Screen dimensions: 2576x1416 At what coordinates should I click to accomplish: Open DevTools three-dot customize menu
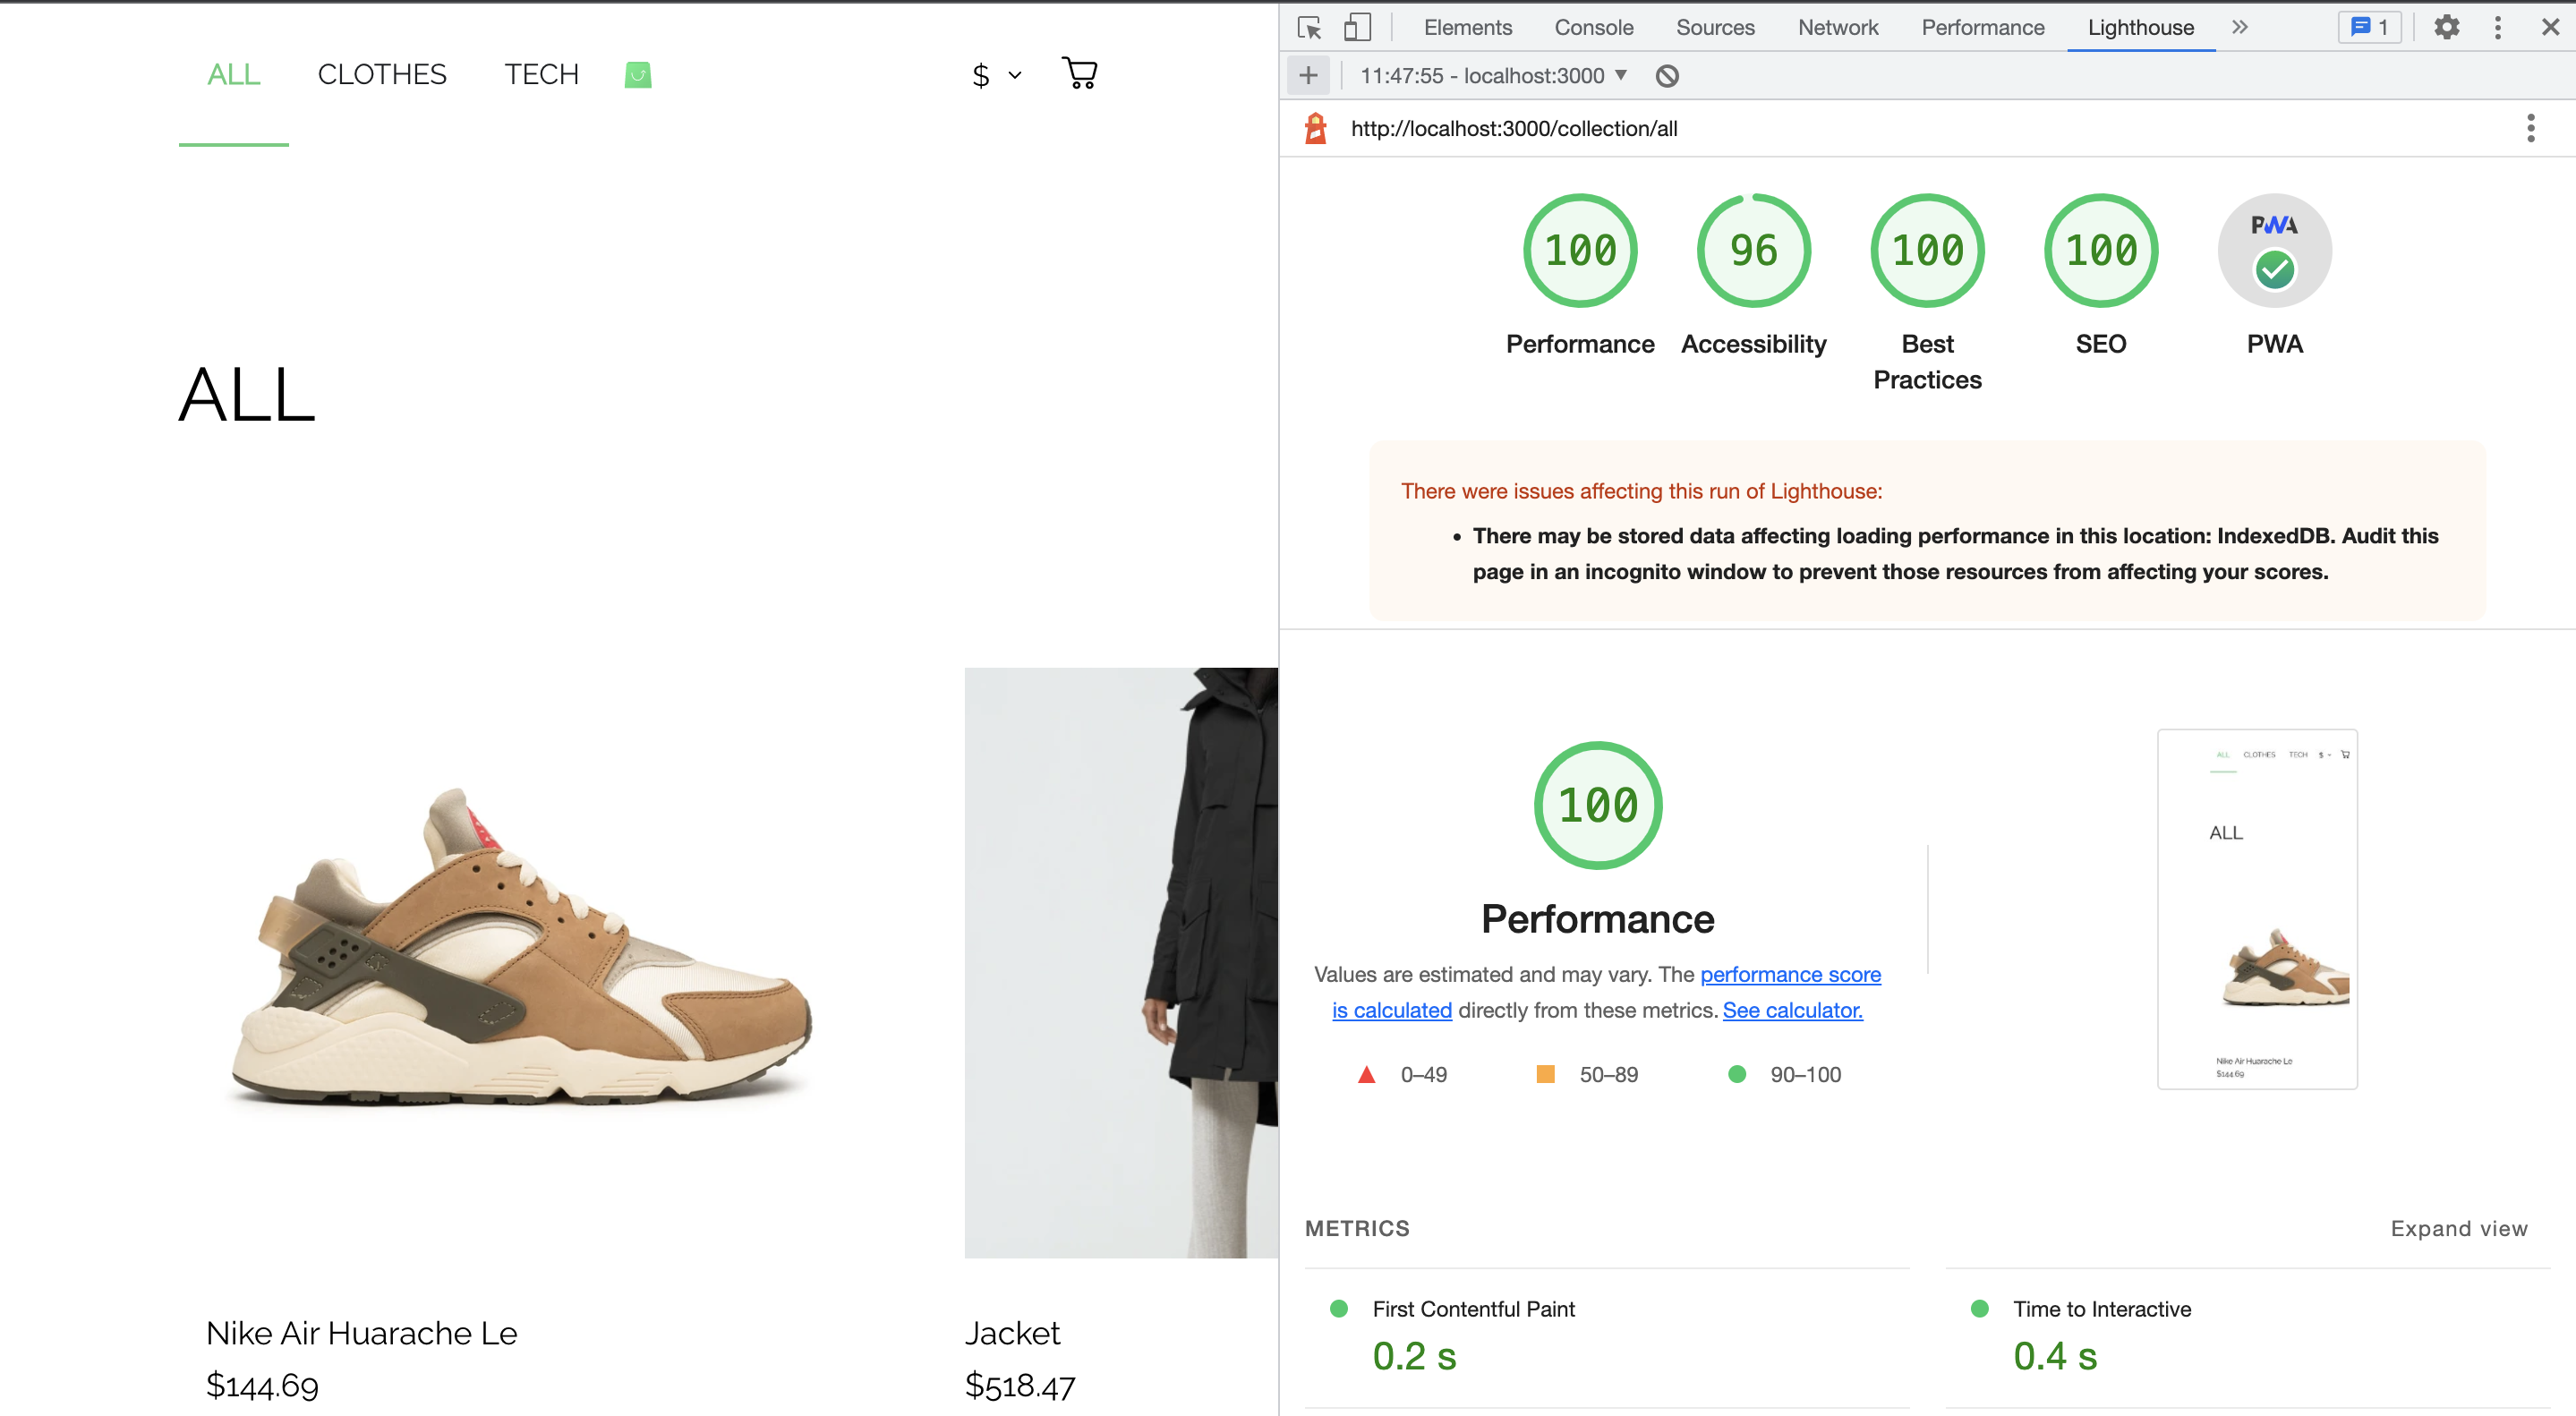point(2497,27)
